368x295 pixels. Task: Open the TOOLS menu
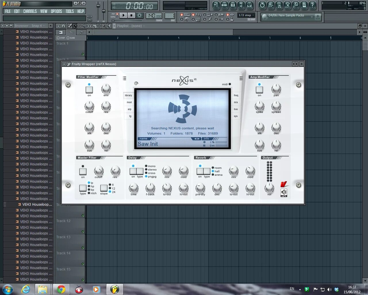point(70,11)
